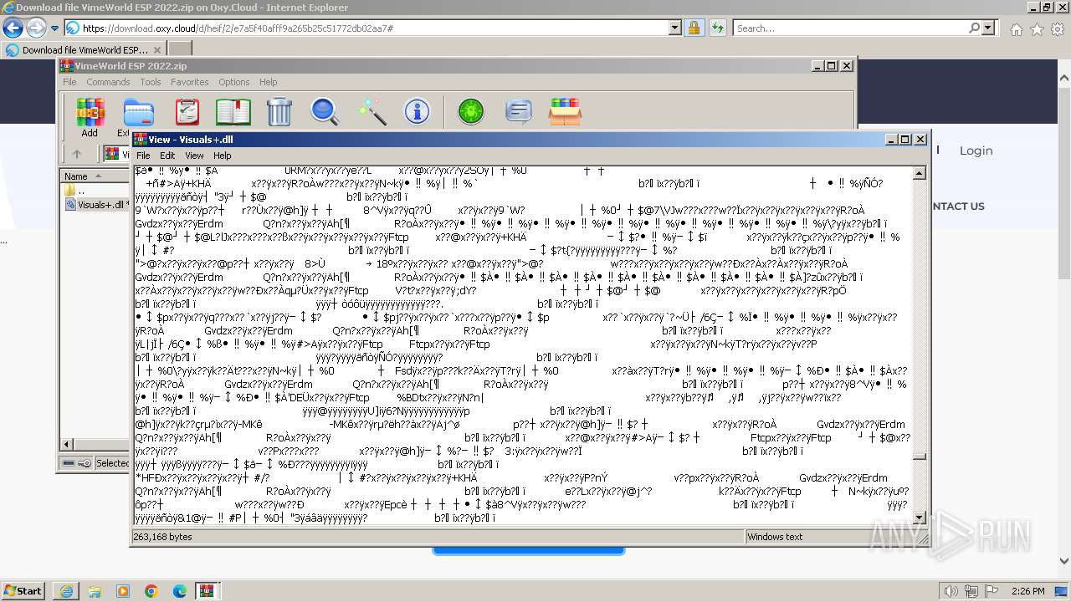
Task: Click the SFX box icon in WinRAR toolbar
Action: pos(565,112)
